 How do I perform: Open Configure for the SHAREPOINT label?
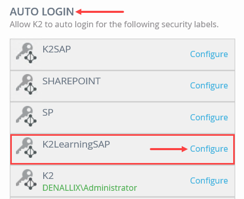209,86
